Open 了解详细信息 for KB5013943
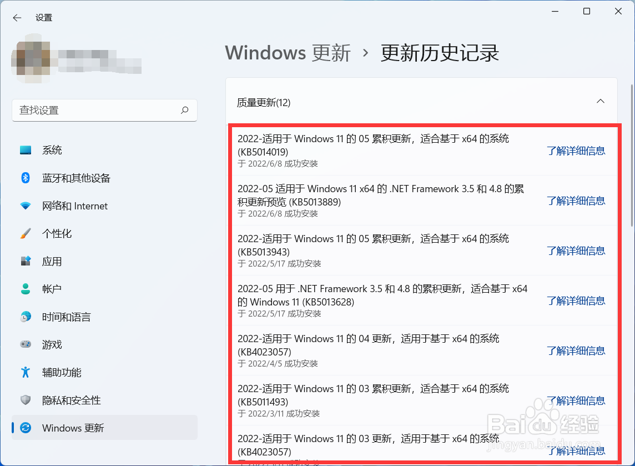Viewport: 635px width, 466px height. [x=576, y=251]
